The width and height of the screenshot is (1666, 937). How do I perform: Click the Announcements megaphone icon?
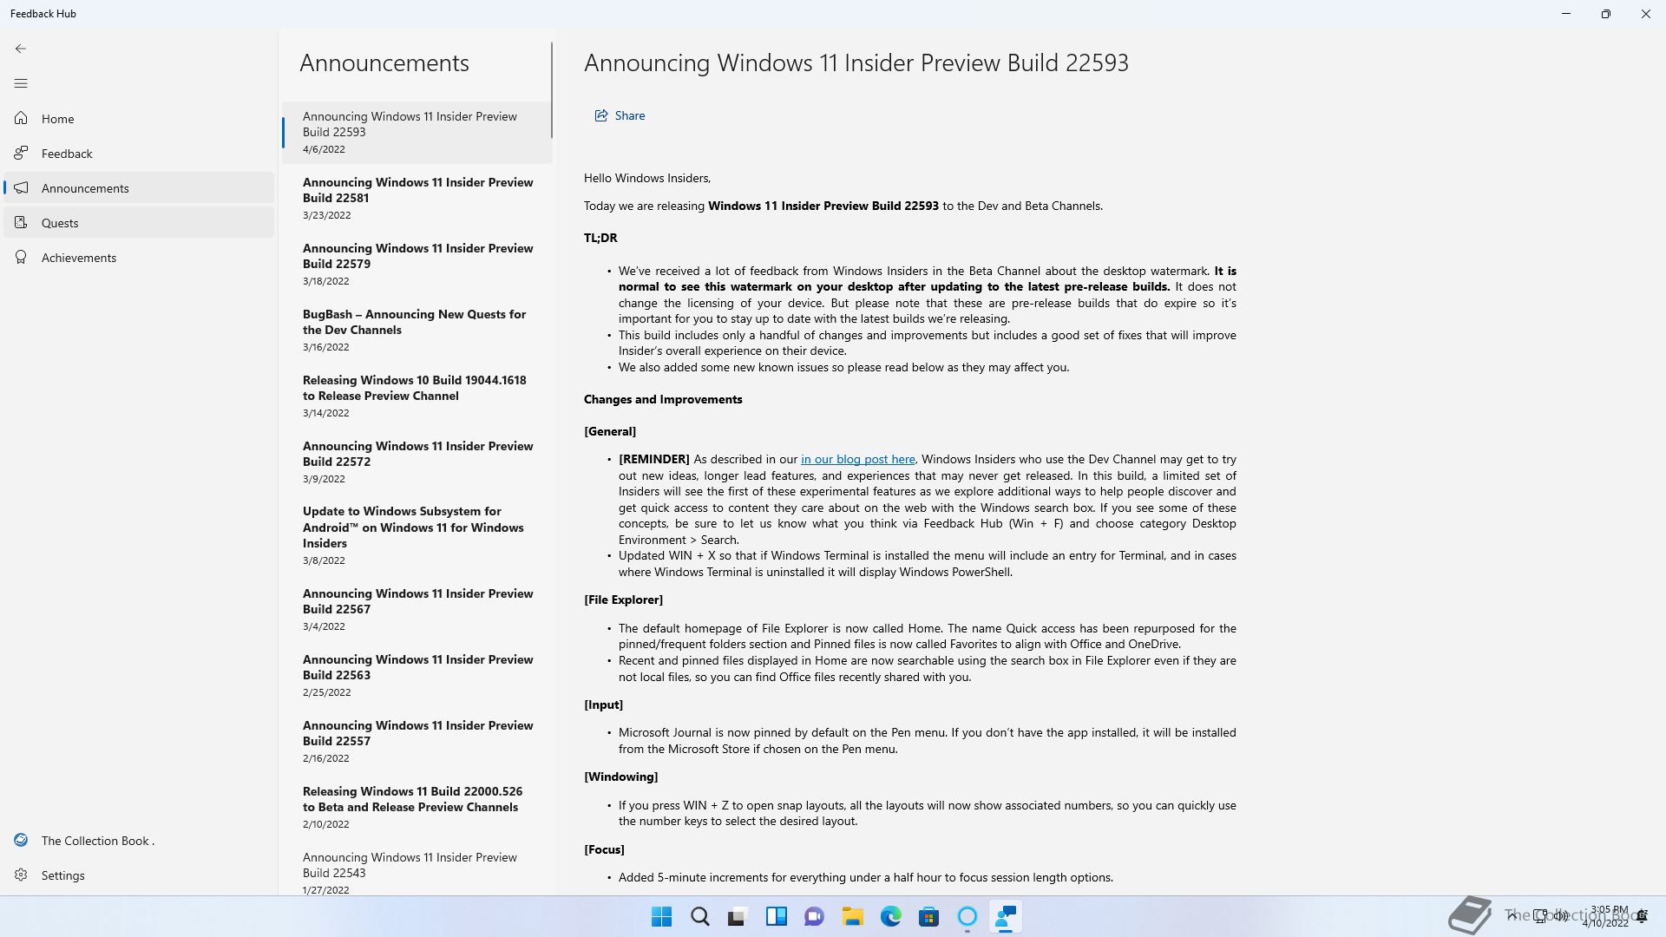click(21, 188)
